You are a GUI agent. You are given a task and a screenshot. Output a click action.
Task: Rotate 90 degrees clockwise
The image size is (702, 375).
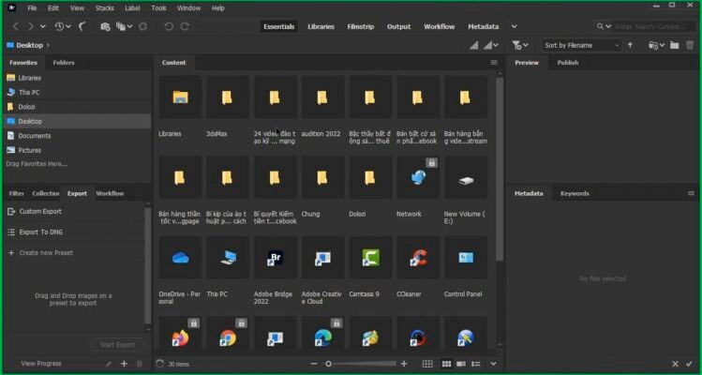coord(185,26)
